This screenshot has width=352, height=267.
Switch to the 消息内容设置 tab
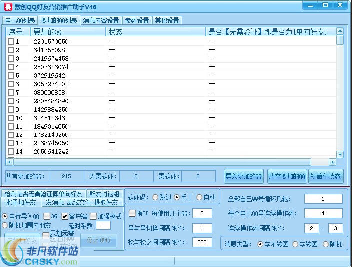tap(101, 20)
